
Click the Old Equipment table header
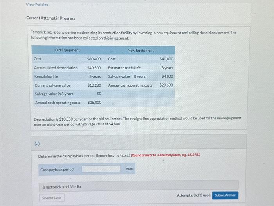coord(67,50)
